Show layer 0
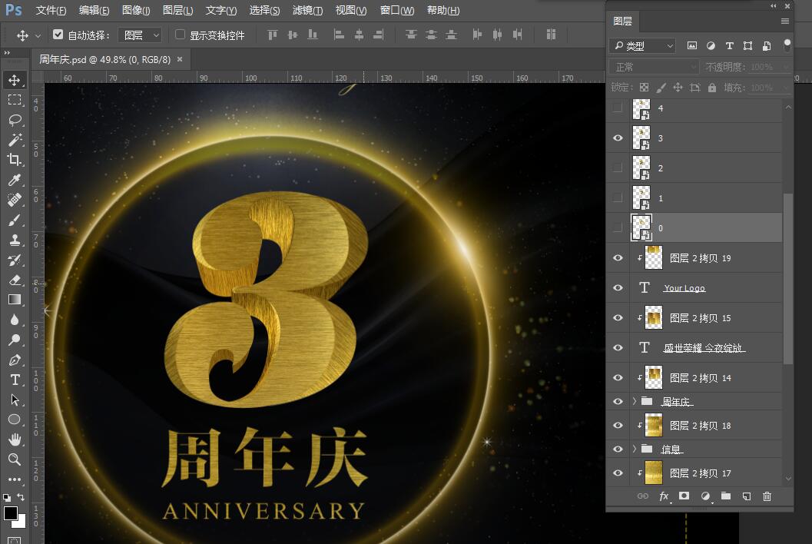This screenshot has height=544, width=812. pos(618,227)
